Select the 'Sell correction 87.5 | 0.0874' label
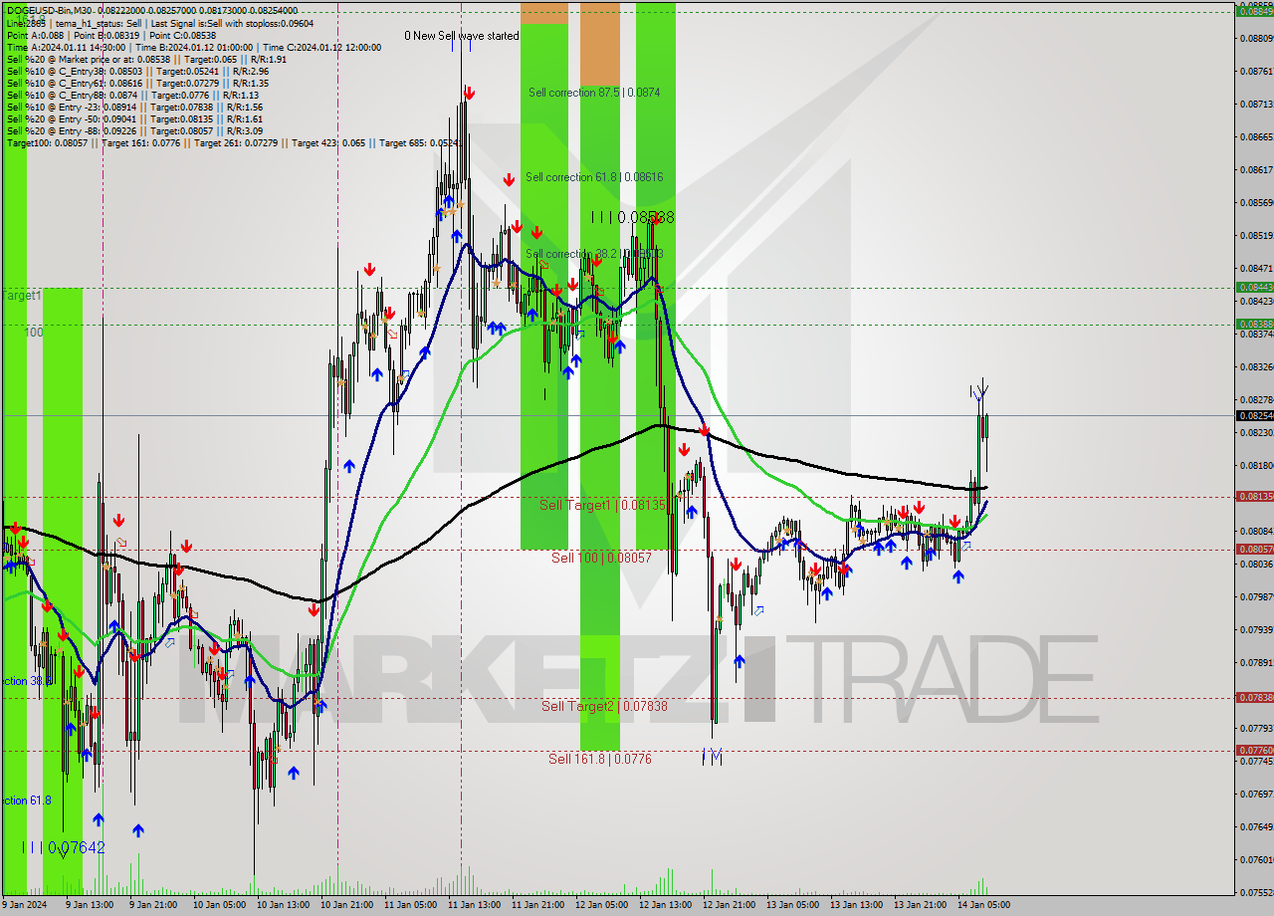1274x916 pixels. pyautogui.click(x=594, y=93)
